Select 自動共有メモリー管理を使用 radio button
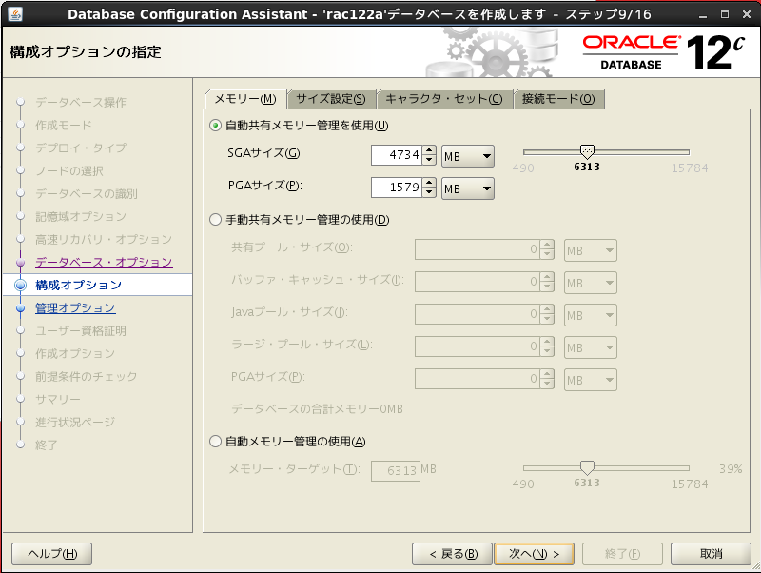This screenshot has width=761, height=573. [x=216, y=126]
